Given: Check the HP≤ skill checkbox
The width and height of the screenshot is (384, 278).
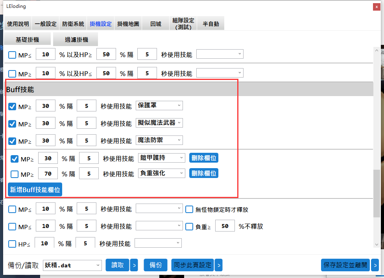Looking at the screenshot, I should (x=12, y=244).
